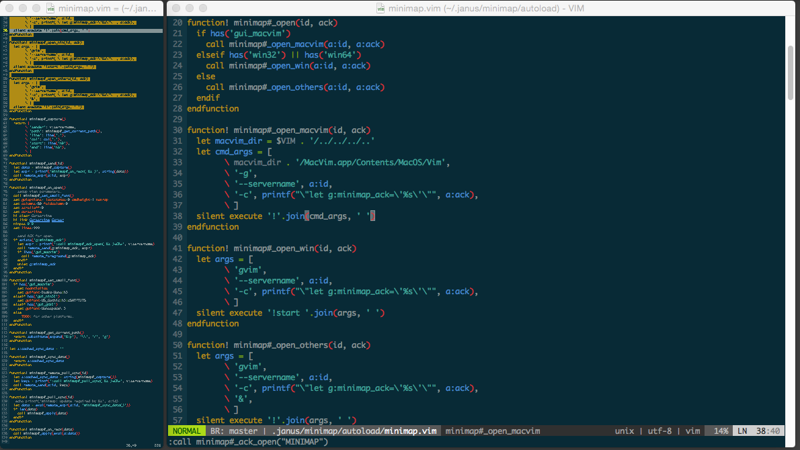Viewport: 800px width, 450px height.
Task: Click line 24 'call minimap#_open_win(a:id, a:ack)'
Action: click(288, 66)
